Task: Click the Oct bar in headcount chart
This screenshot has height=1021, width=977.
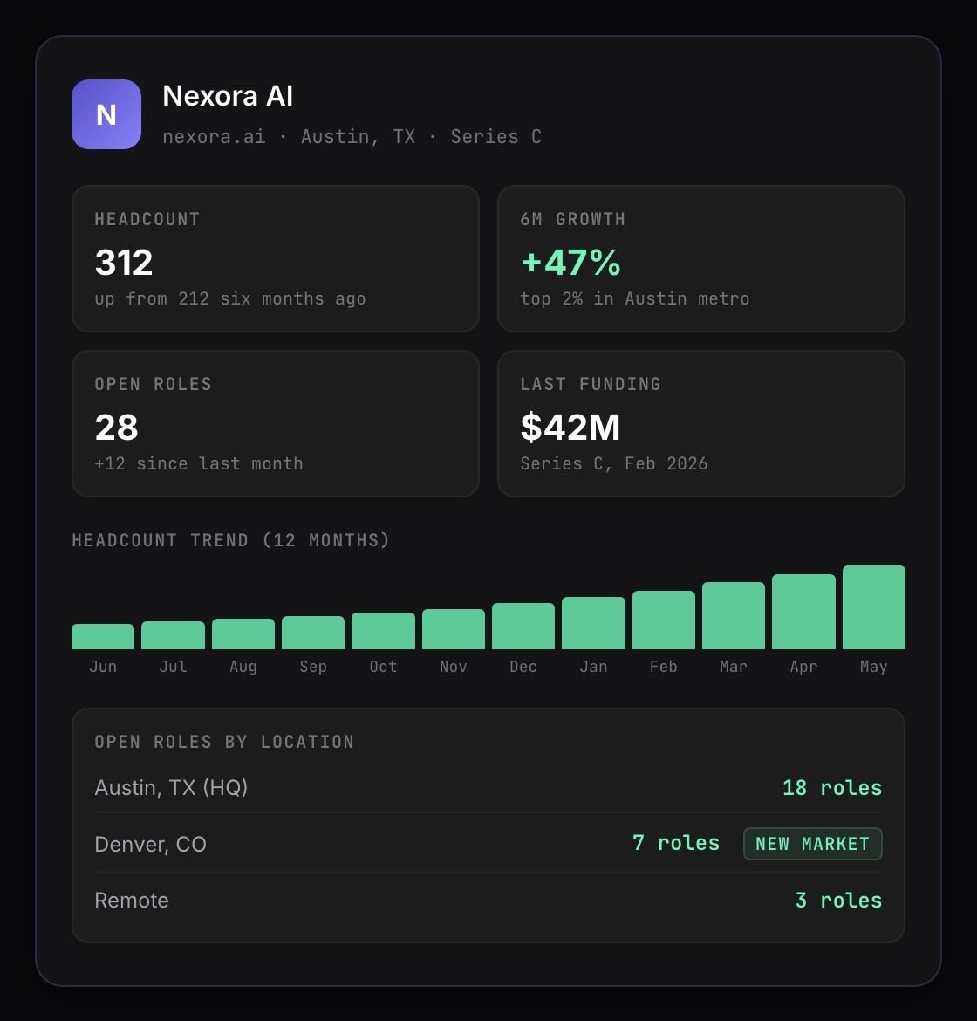Action: [x=383, y=631]
